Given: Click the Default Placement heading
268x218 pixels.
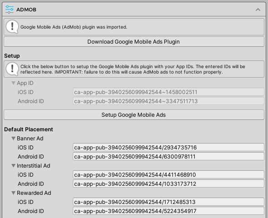Looking at the screenshot, I should (x=29, y=129).
